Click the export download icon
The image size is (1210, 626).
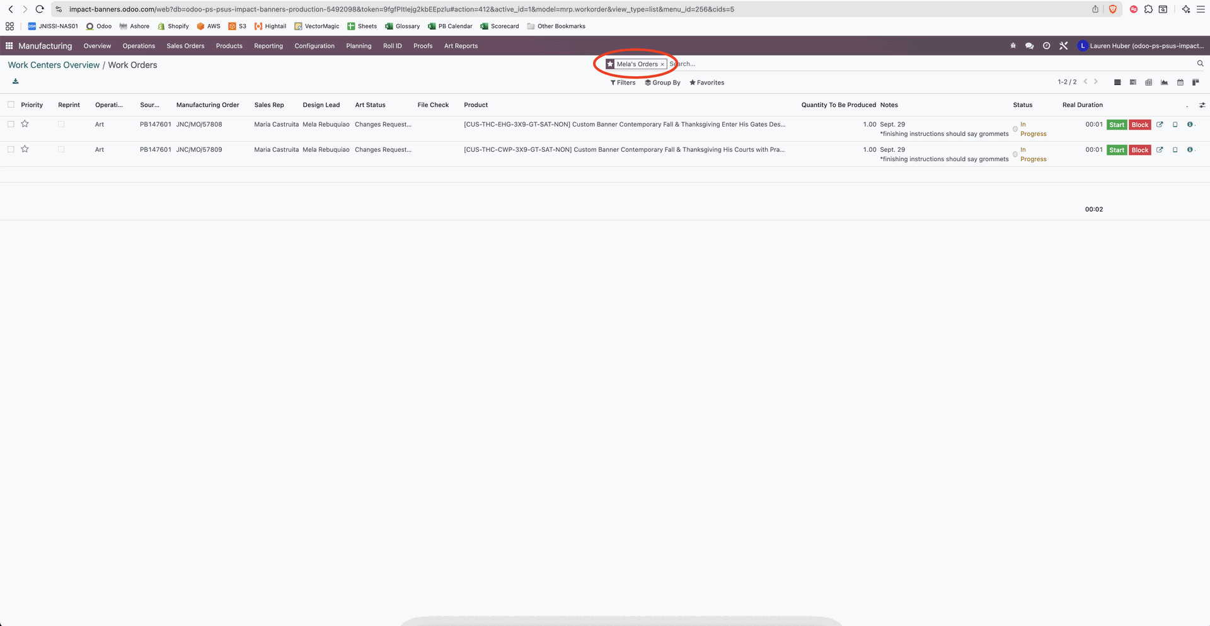[x=16, y=81]
